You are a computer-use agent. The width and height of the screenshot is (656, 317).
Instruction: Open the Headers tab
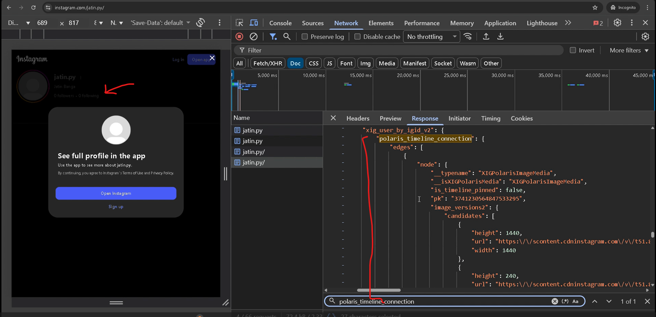[x=358, y=119]
